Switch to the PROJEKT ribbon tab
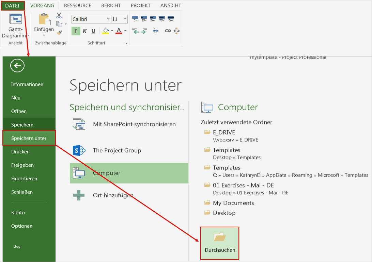This screenshot has width=372, height=262. [x=140, y=5]
